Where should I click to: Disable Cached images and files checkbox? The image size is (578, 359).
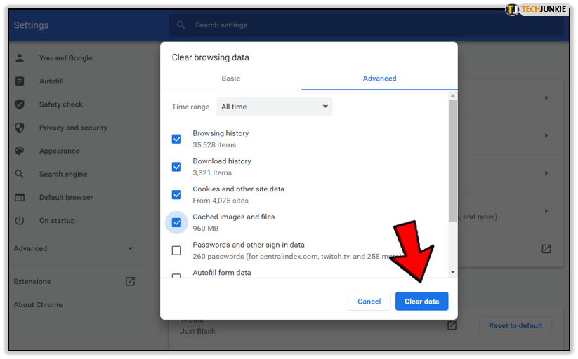coord(176,223)
